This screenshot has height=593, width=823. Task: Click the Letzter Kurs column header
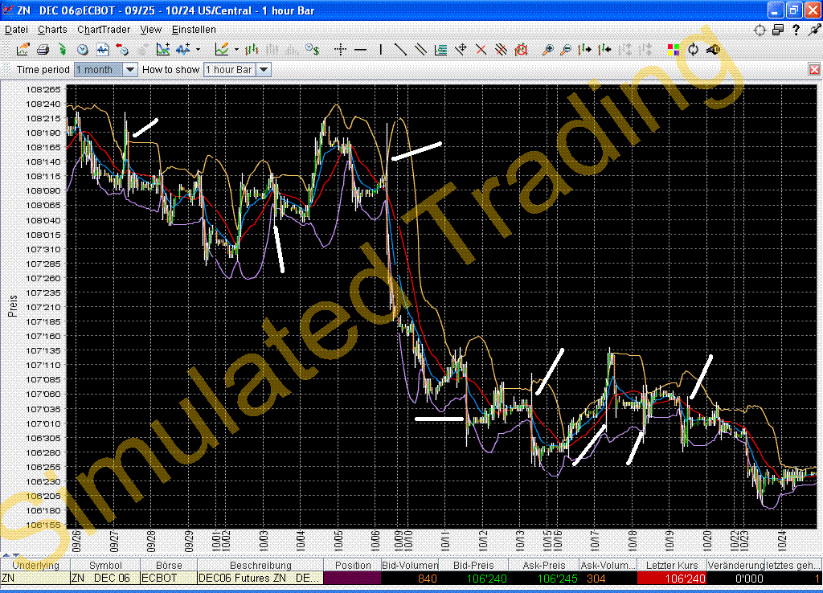click(x=672, y=565)
